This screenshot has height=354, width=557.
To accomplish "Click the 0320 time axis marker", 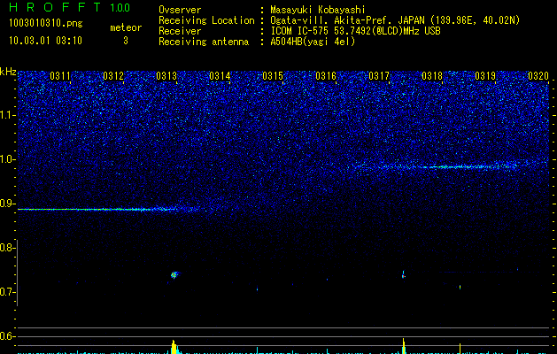I will click(538, 75).
